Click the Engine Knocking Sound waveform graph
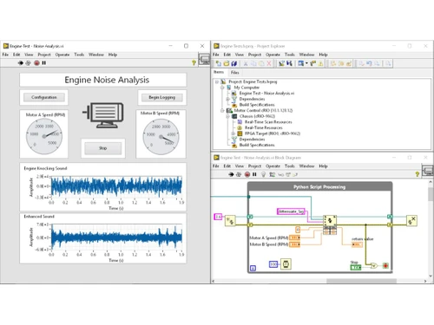Screen dimensions: 434x325 tap(116, 186)
